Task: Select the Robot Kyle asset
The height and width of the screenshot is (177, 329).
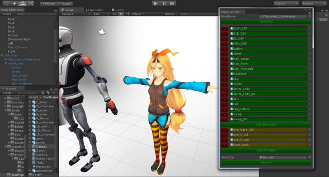Action: pyautogui.click(x=43, y=159)
